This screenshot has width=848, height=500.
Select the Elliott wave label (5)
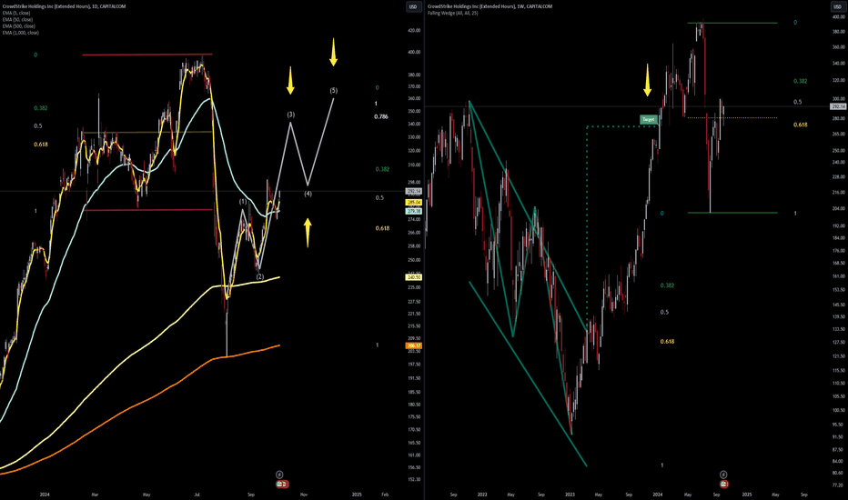point(334,90)
